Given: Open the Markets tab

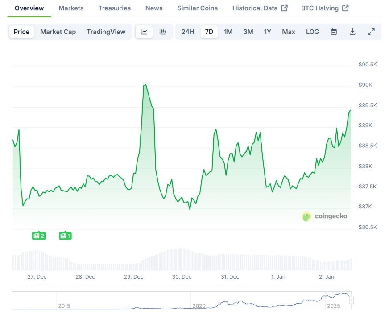Looking at the screenshot, I should (x=71, y=8).
